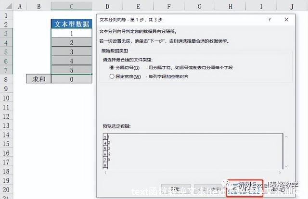Click the 原始数据类型 group label
308x199 pixels.
[x=115, y=51]
